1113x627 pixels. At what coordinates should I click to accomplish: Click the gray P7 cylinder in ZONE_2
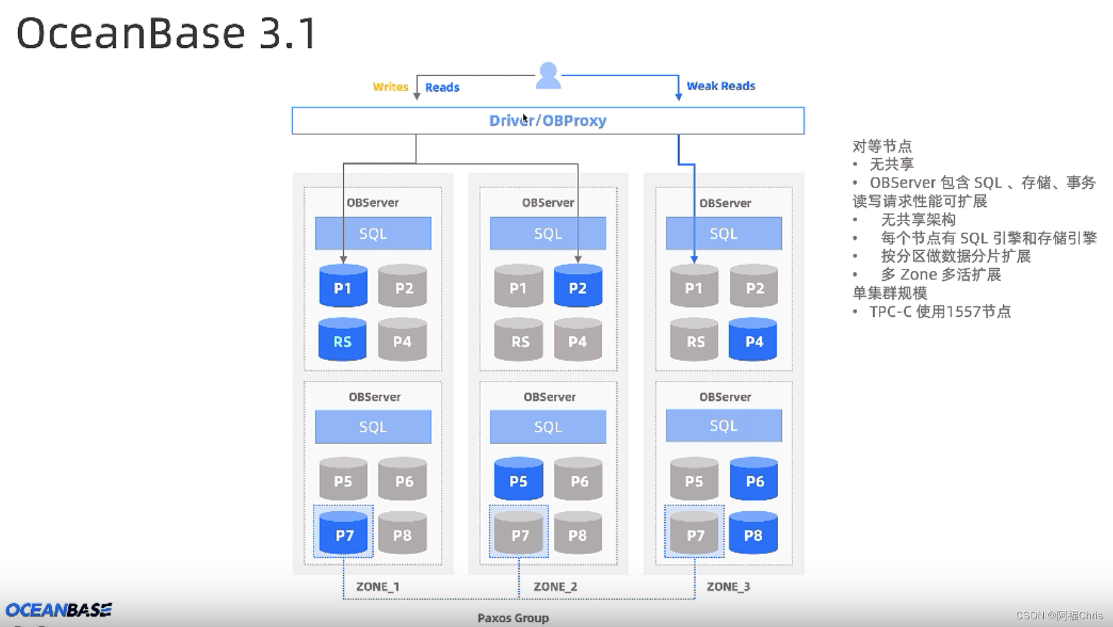tap(519, 533)
